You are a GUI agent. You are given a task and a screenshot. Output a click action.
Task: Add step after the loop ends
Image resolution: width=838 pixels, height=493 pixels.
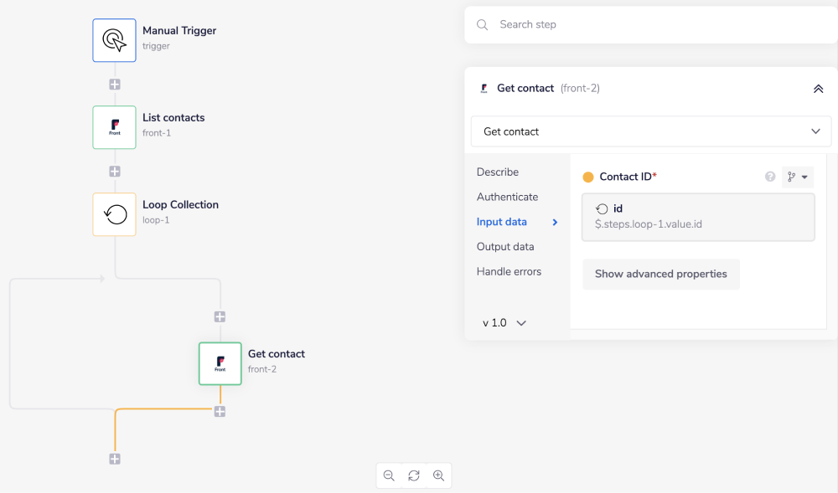(x=115, y=459)
